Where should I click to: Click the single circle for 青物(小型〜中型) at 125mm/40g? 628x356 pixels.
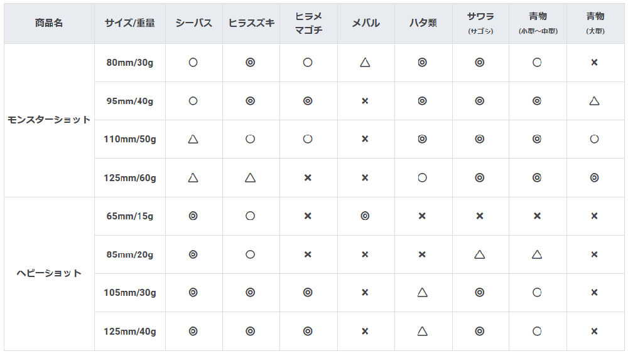pyautogui.click(x=537, y=331)
